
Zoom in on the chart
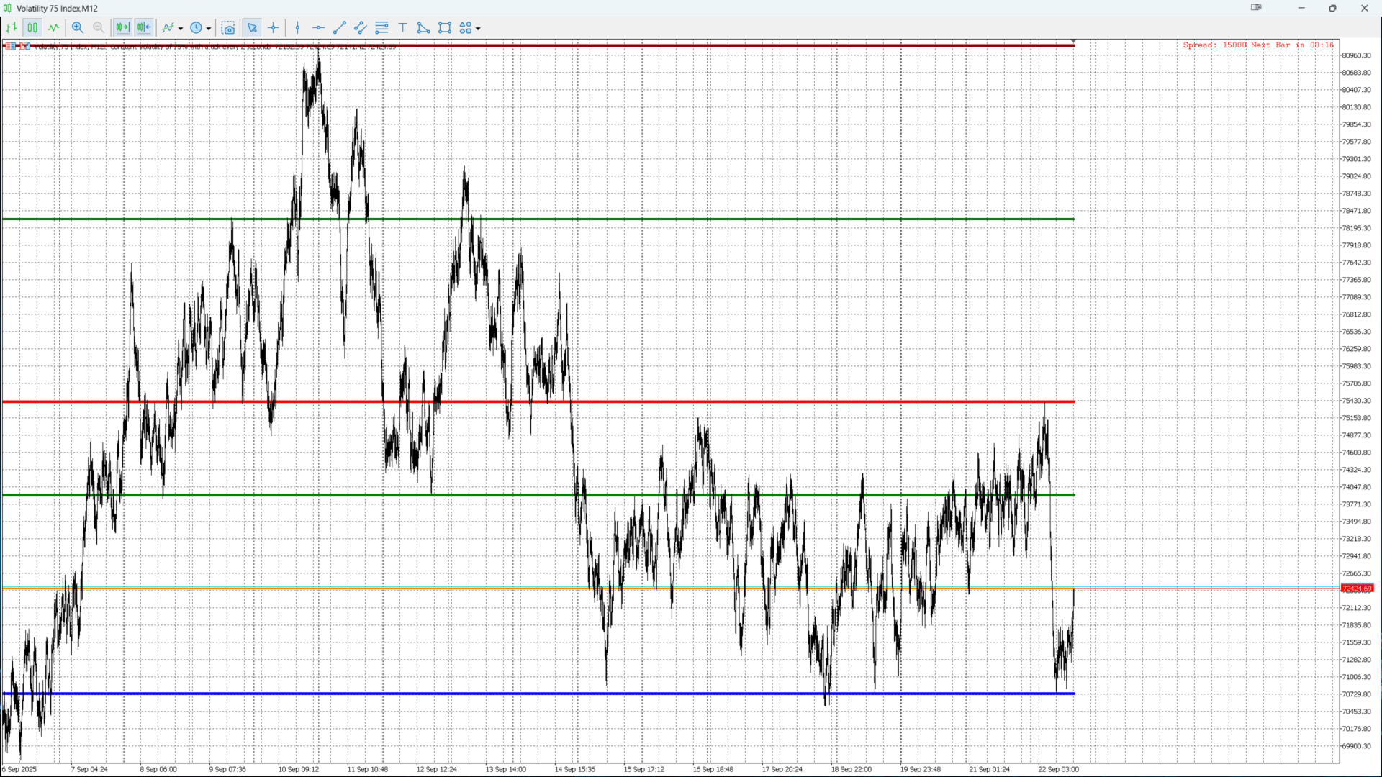pyautogui.click(x=78, y=28)
